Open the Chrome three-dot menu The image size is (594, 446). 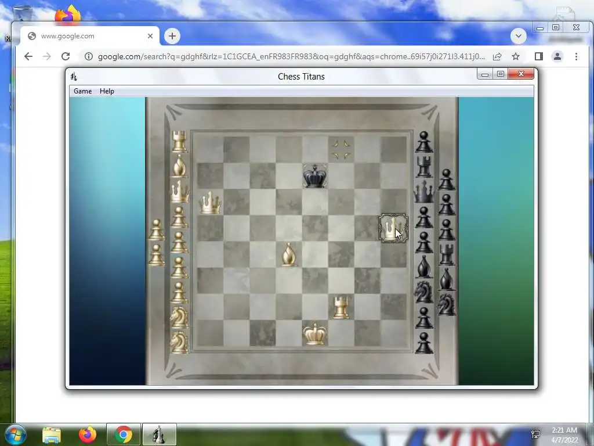tap(576, 56)
